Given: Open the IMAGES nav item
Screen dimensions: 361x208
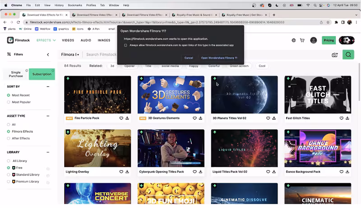Looking at the screenshot, I should pyautogui.click(x=104, y=40).
